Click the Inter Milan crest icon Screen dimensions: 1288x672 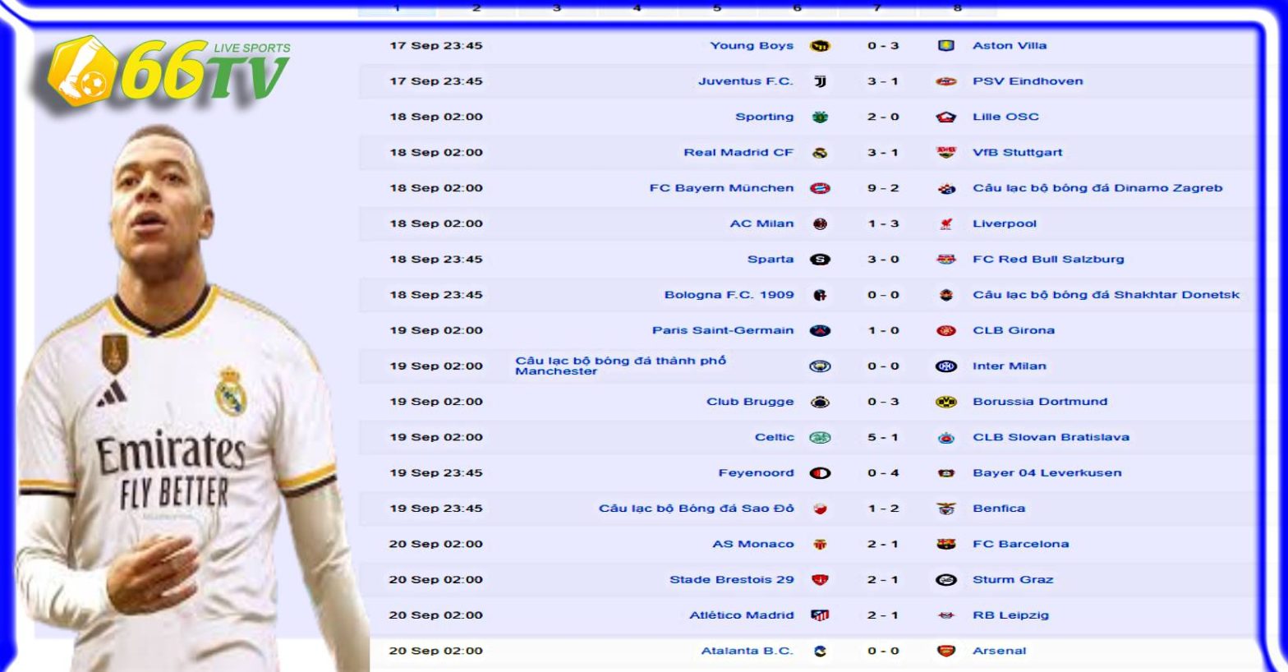click(x=946, y=366)
